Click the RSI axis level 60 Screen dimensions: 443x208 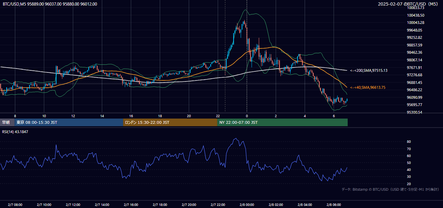coord(409,156)
